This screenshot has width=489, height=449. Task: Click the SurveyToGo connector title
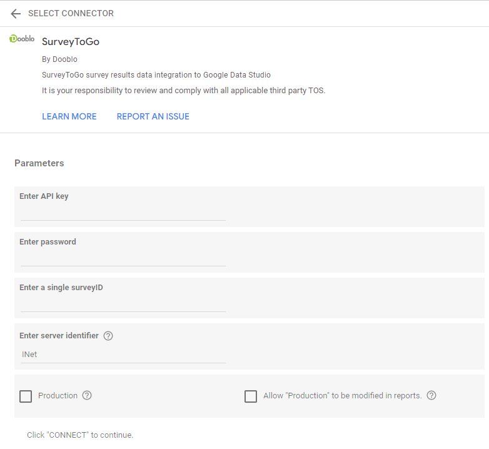click(71, 42)
